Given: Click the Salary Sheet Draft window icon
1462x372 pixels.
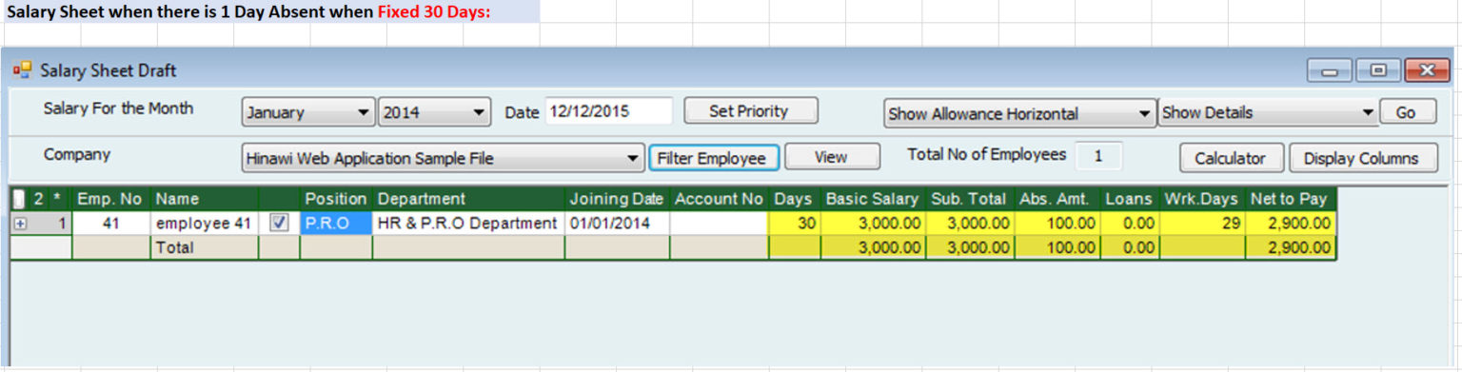Looking at the screenshot, I should coord(22,70).
